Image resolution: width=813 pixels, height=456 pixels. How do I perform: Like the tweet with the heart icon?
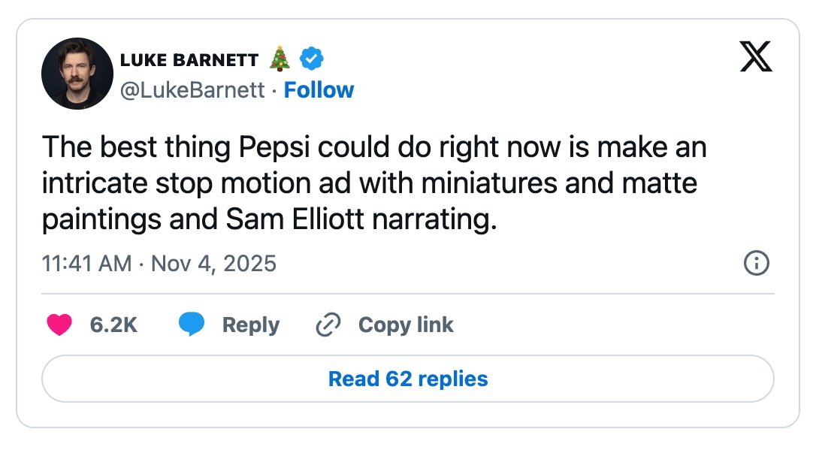point(59,325)
